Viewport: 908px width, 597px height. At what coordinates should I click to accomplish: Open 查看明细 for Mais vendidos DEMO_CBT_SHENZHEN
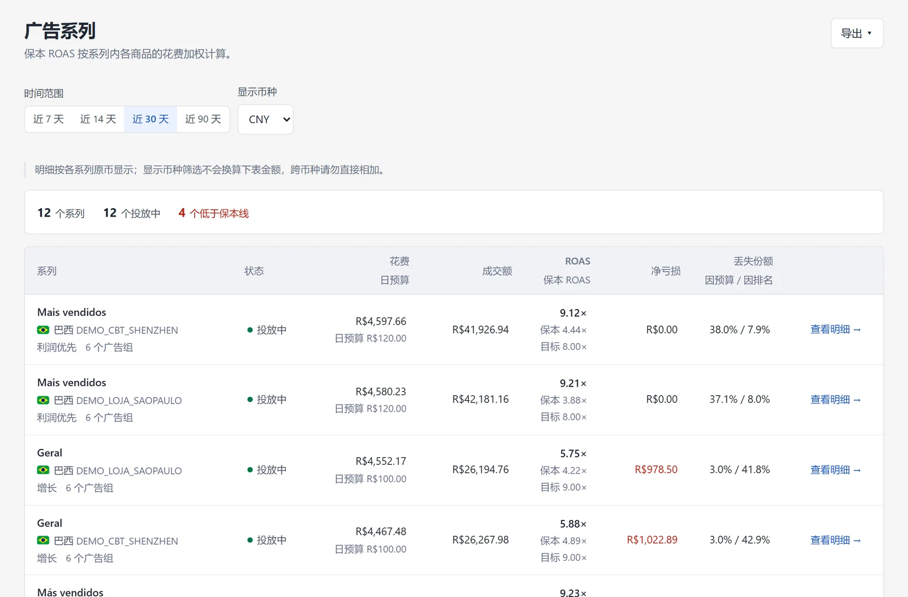pyautogui.click(x=835, y=329)
